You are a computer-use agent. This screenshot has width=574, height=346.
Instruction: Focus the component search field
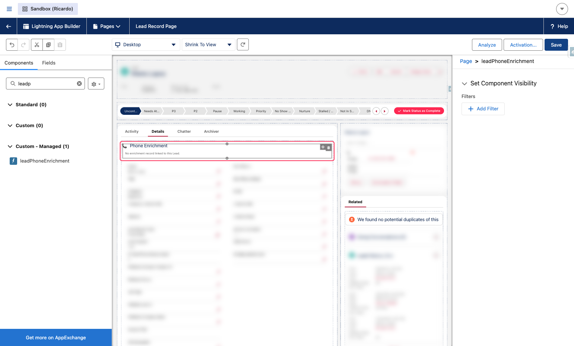(45, 84)
